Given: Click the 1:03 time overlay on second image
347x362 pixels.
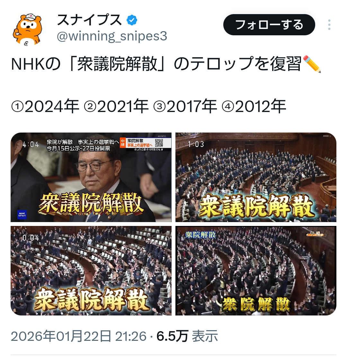Looking at the screenshot, I should tap(196, 144).
